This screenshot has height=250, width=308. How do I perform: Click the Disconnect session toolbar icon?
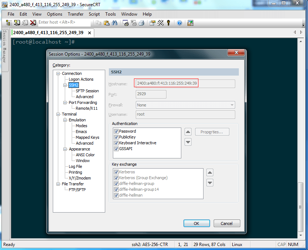point(33,23)
